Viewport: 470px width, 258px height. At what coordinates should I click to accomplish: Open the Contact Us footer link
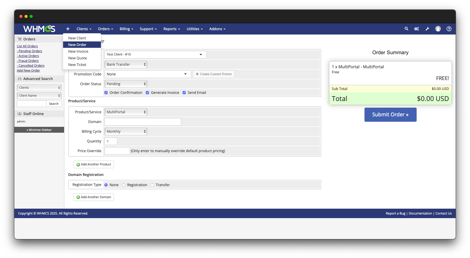click(444, 214)
